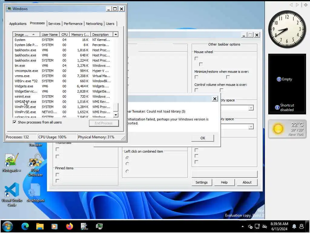Click the analog clock gadget
310x233 pixels.
pos(287,29)
